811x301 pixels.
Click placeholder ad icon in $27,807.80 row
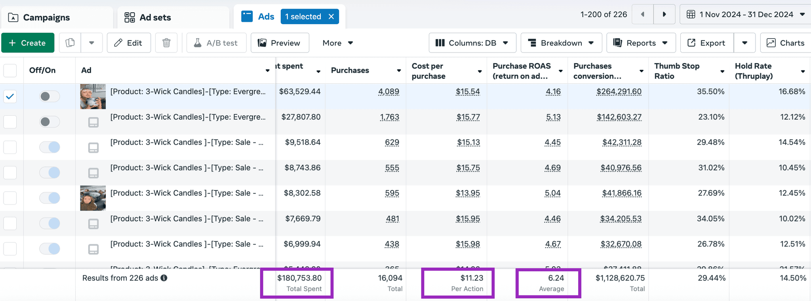[x=93, y=122]
